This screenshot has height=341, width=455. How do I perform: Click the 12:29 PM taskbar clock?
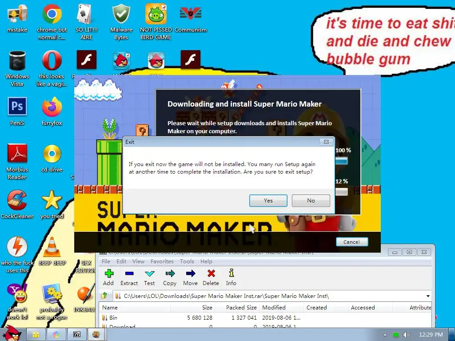click(431, 335)
